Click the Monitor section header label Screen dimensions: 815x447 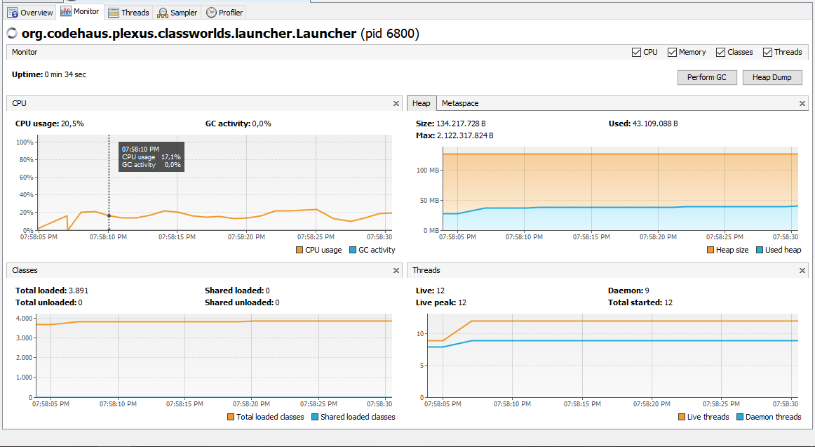pos(25,52)
